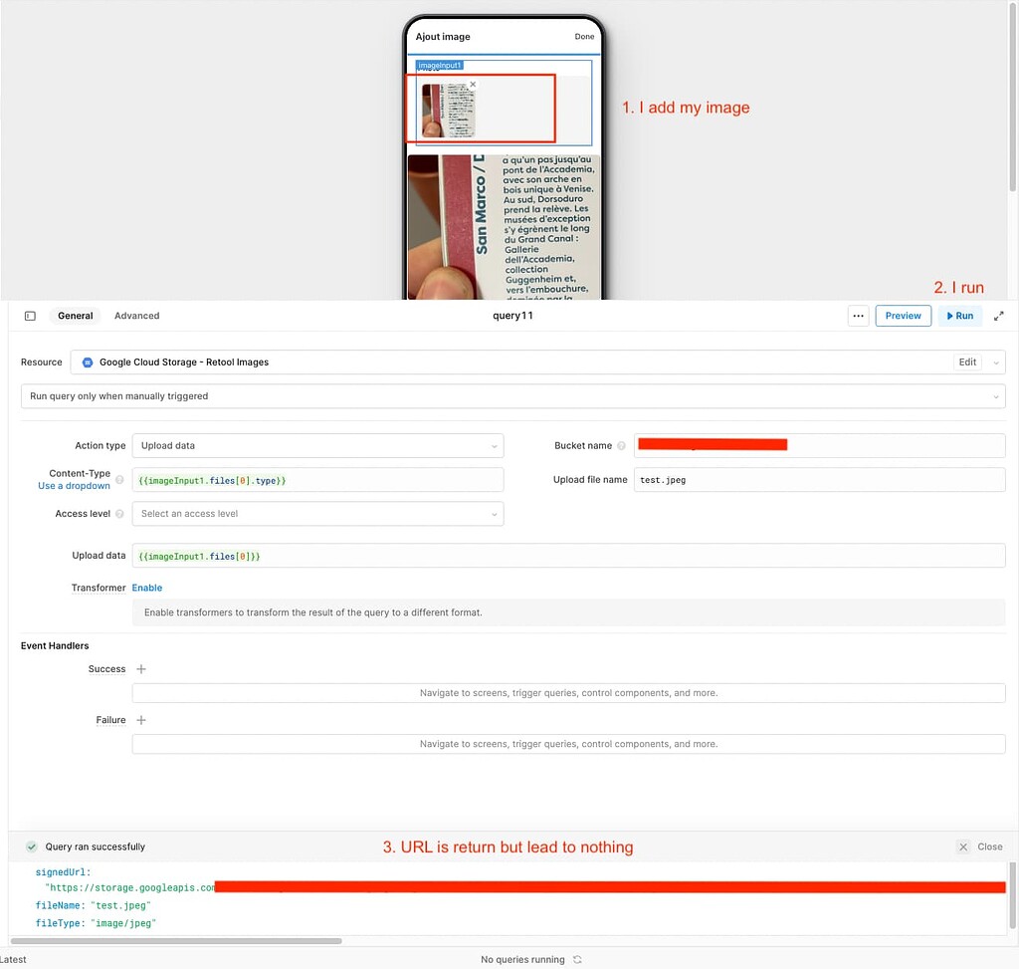Image resolution: width=1019 pixels, height=969 pixels.
Task: Switch to the Advanced tab
Action: [x=136, y=316]
